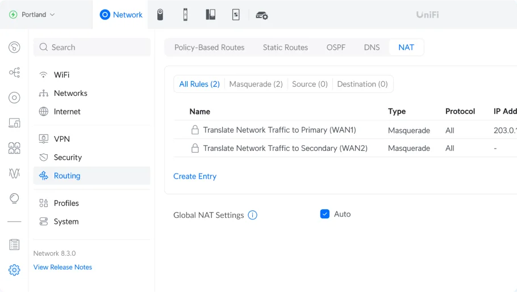The height and width of the screenshot is (292, 517).
Task: Open the Network application tab
Action: [120, 15]
